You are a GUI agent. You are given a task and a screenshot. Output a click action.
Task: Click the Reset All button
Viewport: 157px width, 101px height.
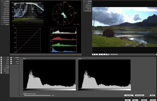click(x=144, y=100)
